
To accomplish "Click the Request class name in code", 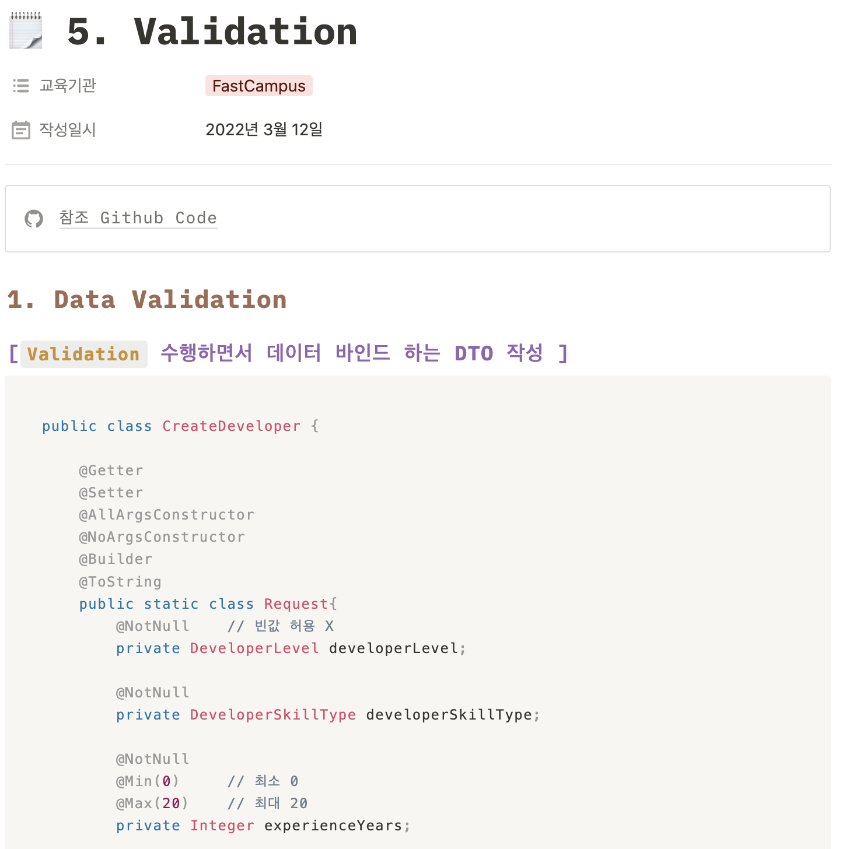I will pyautogui.click(x=296, y=604).
